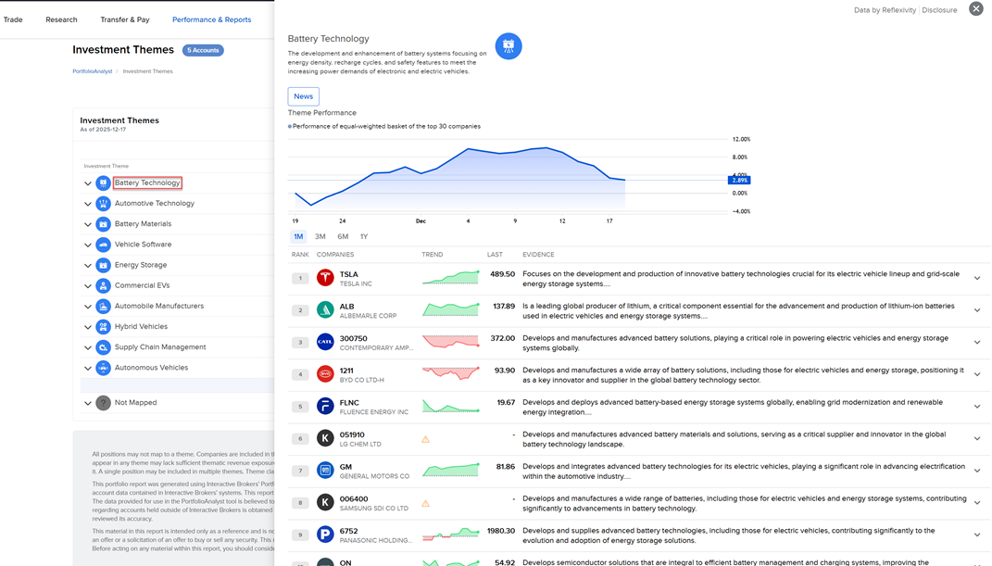Expand the Not Mapped group
Image resolution: width=992 pixels, height=566 pixels.
88,403
